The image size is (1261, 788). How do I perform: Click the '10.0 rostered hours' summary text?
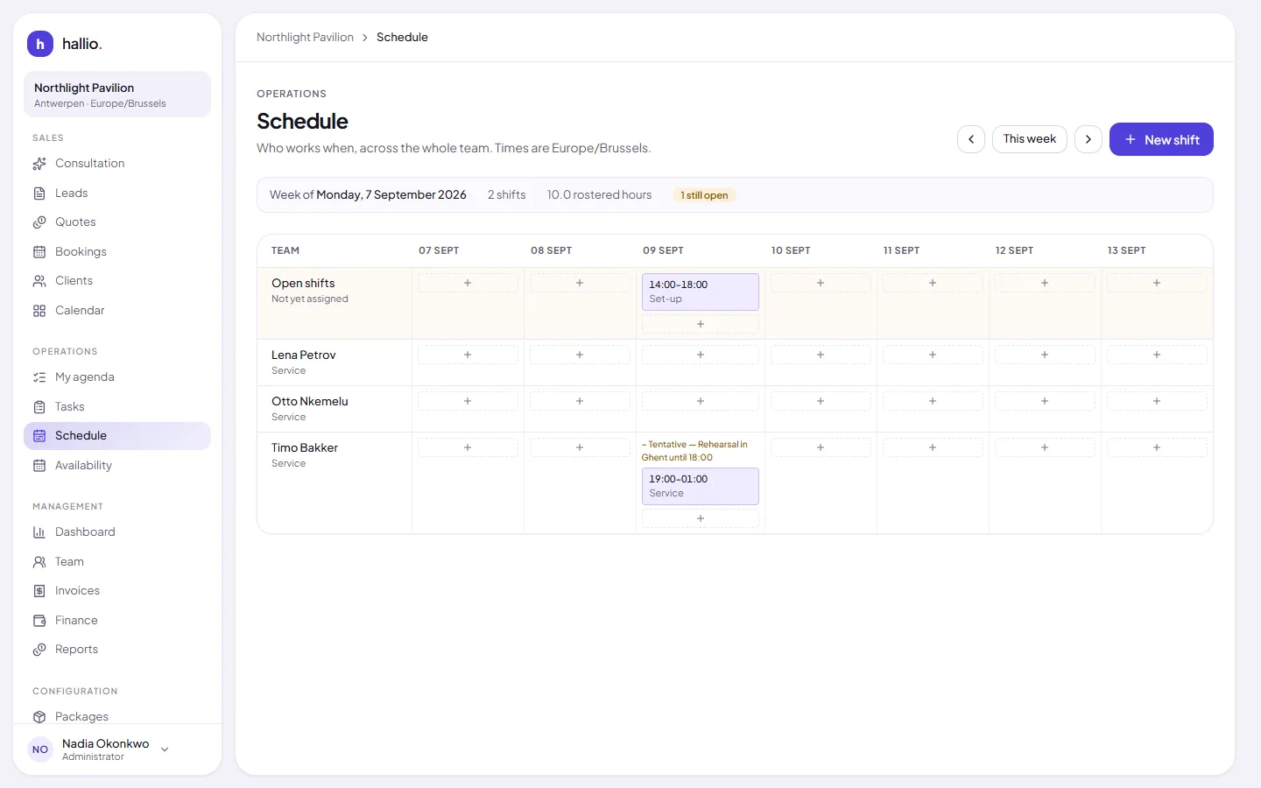(600, 194)
